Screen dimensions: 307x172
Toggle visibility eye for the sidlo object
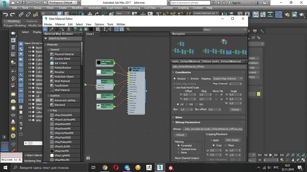coord(30,100)
